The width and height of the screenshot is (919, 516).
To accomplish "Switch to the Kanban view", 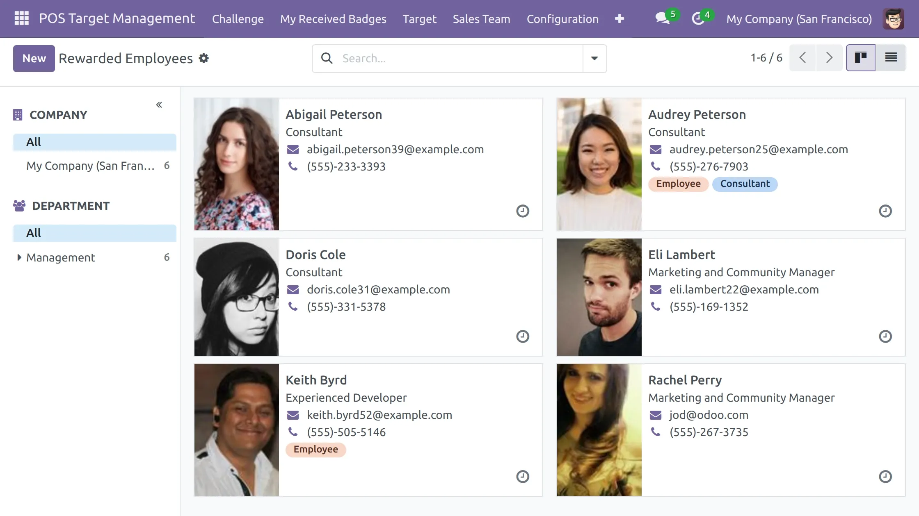I will tap(860, 58).
